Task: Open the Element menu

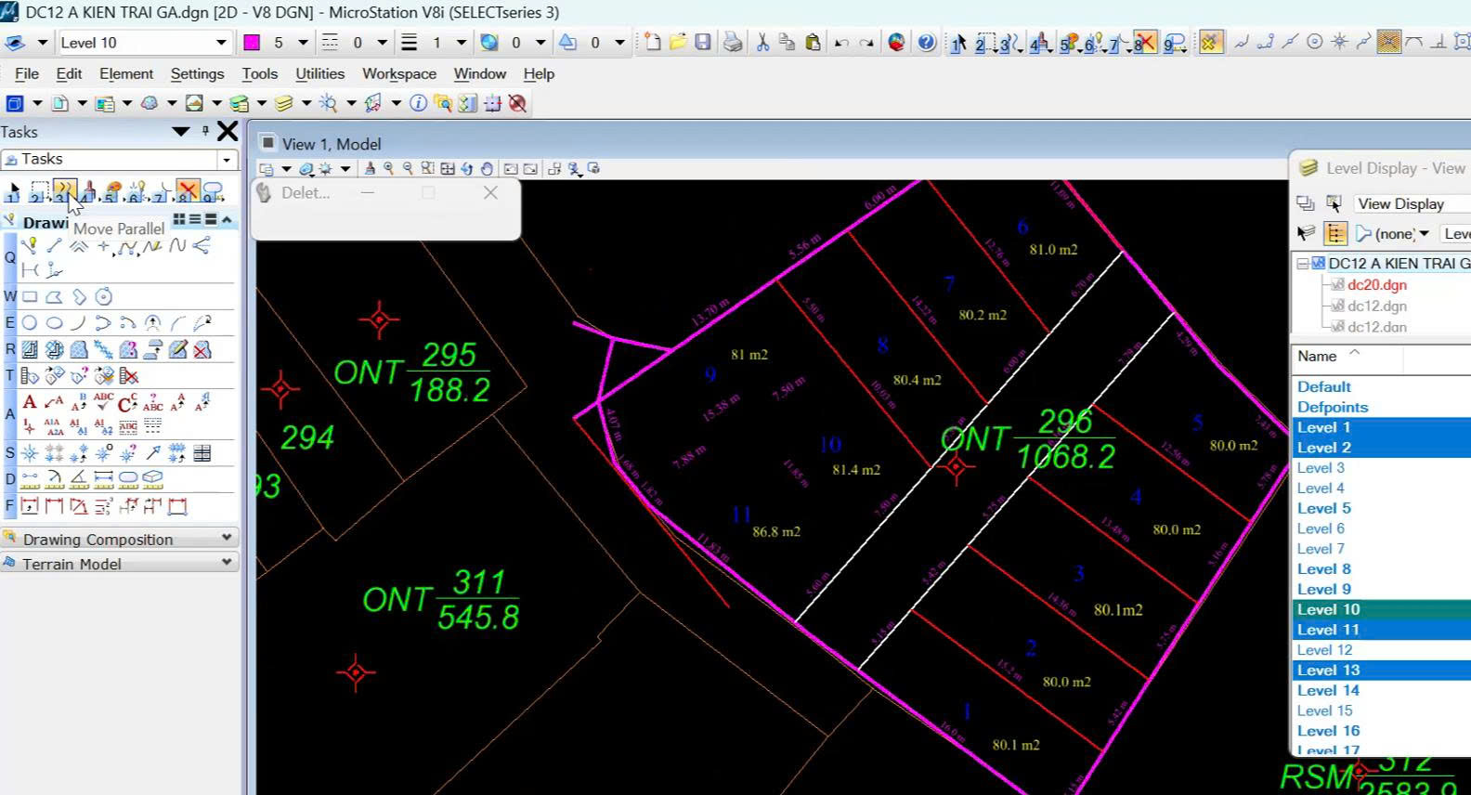Action: (126, 73)
